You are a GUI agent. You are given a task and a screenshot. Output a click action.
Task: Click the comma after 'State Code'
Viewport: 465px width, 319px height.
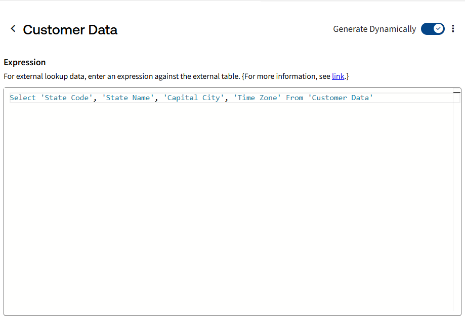coord(95,98)
